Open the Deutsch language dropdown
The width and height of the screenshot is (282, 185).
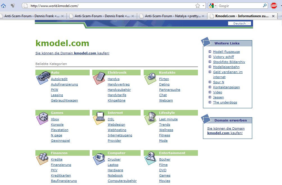239,23
